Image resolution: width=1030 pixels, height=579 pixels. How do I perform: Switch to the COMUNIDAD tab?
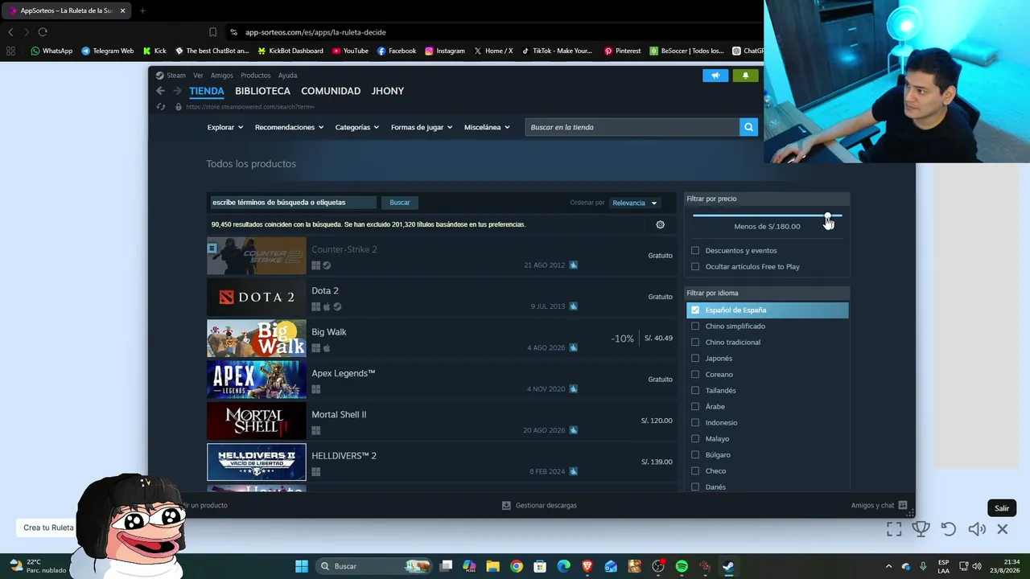(331, 91)
